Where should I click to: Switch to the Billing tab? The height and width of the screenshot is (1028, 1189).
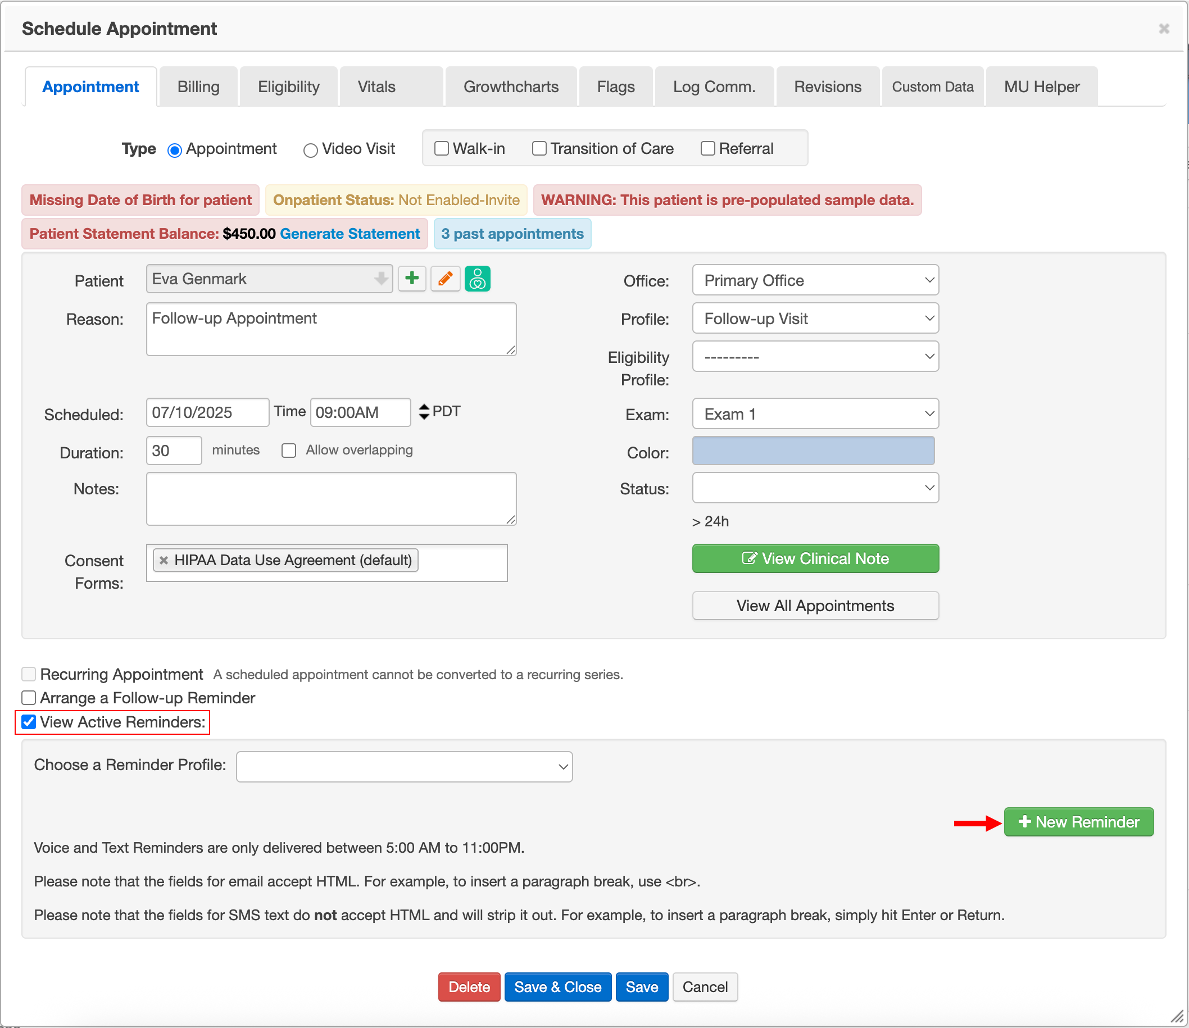tap(198, 87)
